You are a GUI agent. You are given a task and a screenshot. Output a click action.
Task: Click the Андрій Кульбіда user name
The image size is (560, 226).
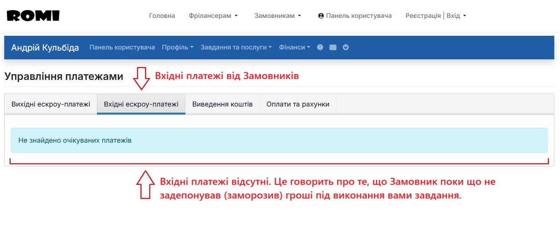pyautogui.click(x=45, y=48)
